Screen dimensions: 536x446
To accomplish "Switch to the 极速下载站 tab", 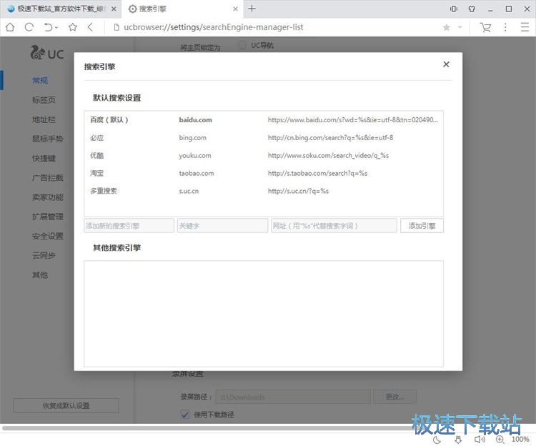I will point(61,9).
